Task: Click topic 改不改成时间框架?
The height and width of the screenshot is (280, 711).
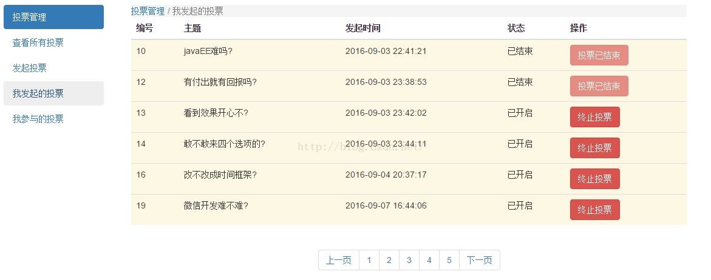Action: coord(220,175)
